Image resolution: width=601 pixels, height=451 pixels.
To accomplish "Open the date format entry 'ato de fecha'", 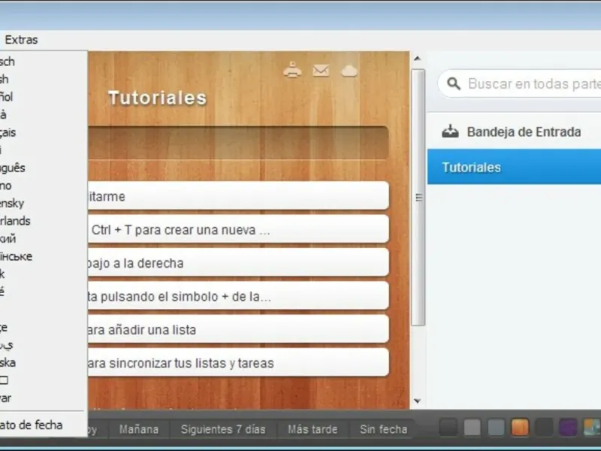I will [x=31, y=425].
